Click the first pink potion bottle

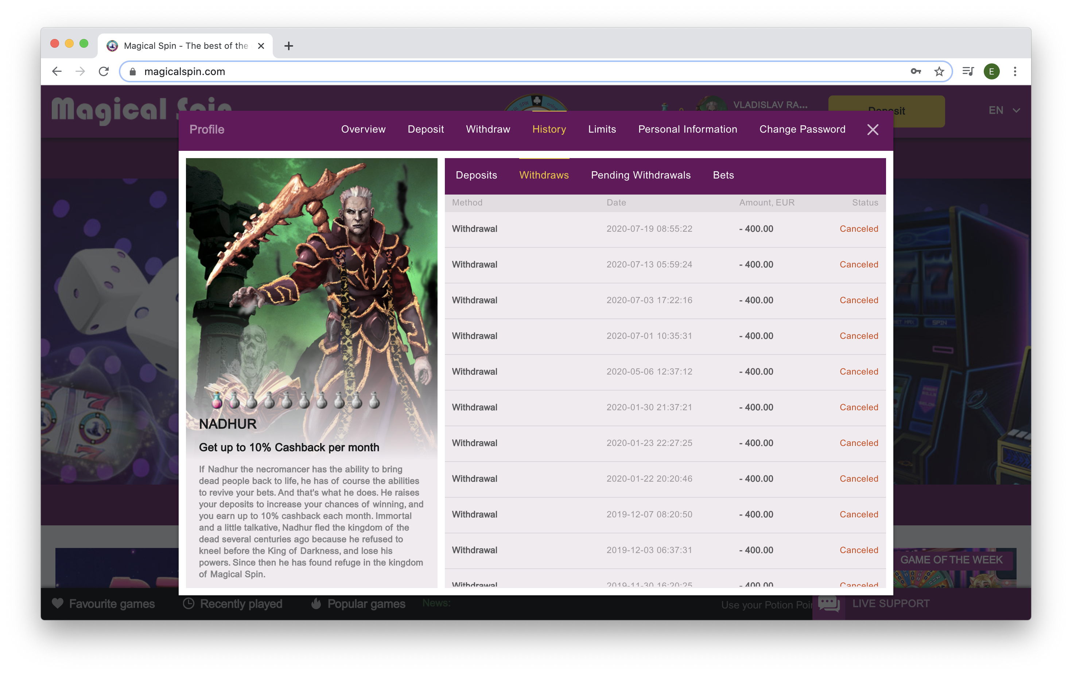217,400
